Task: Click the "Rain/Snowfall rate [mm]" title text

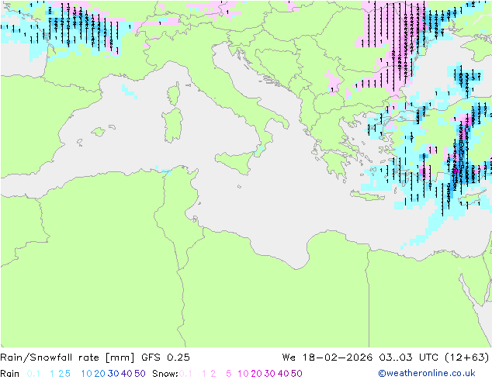Action: 68,358
